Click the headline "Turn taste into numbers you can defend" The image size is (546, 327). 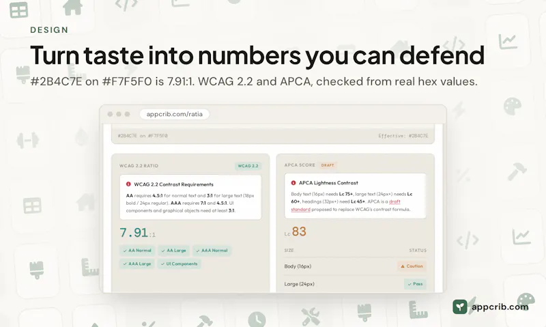257,55
